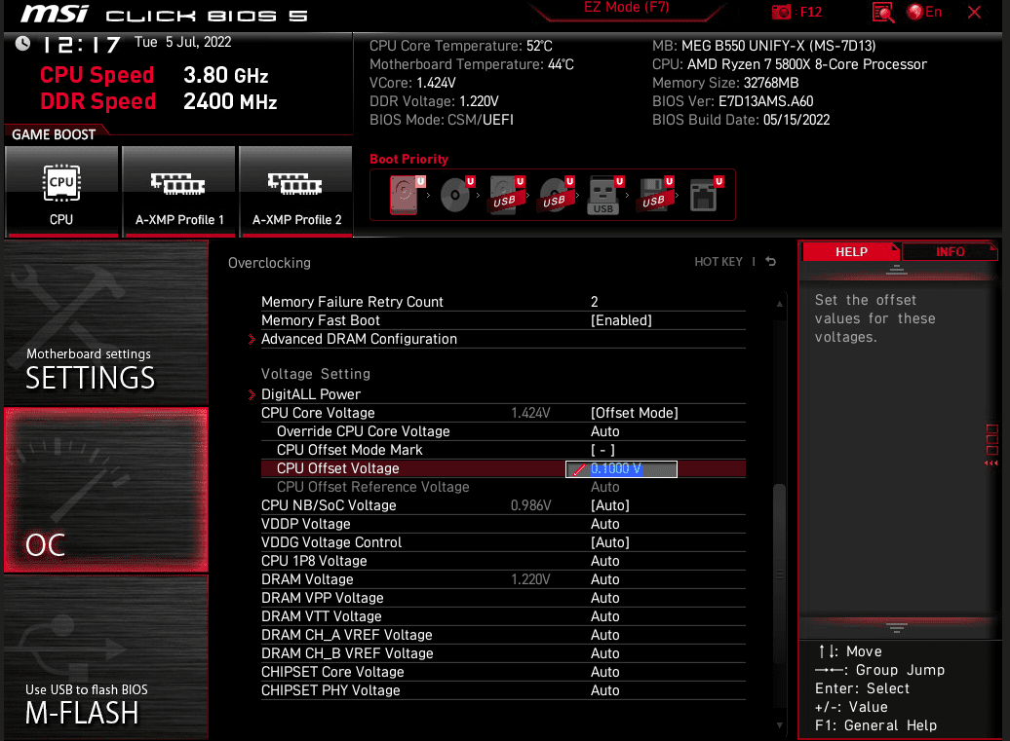This screenshot has height=741, width=1010.
Task: Click the GAME BOOST header label
Action: (x=55, y=134)
